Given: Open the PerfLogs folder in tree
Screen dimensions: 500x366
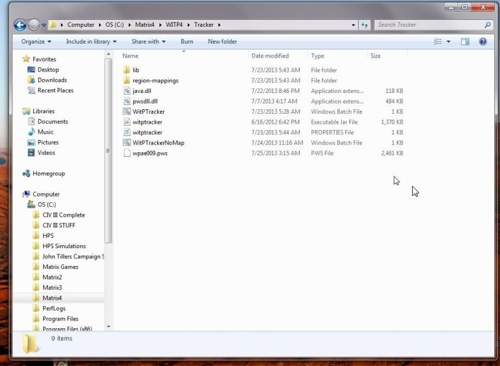Looking at the screenshot, I should (54, 308).
